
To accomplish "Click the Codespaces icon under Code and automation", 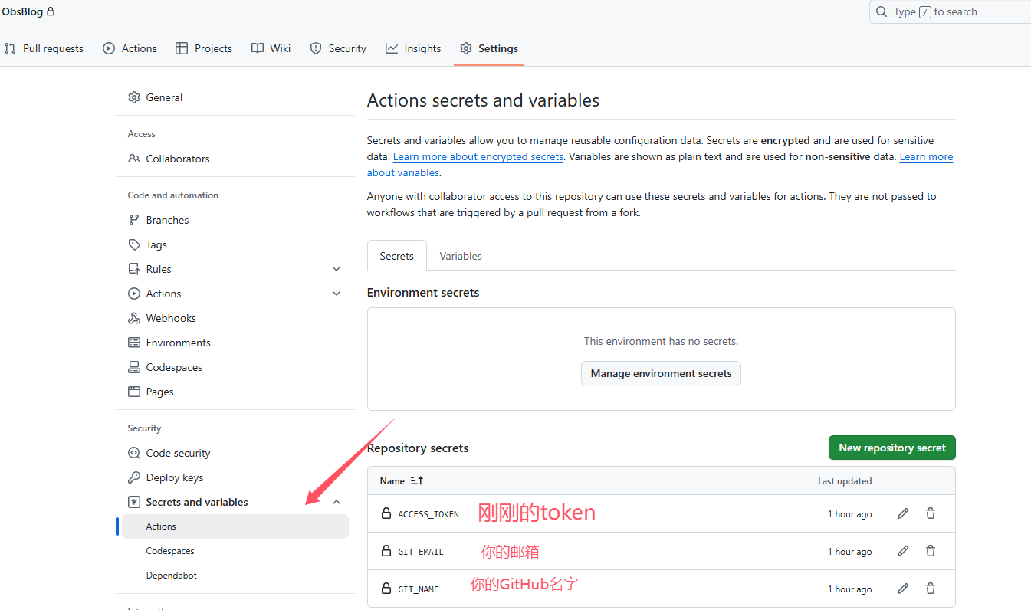I will pos(134,367).
